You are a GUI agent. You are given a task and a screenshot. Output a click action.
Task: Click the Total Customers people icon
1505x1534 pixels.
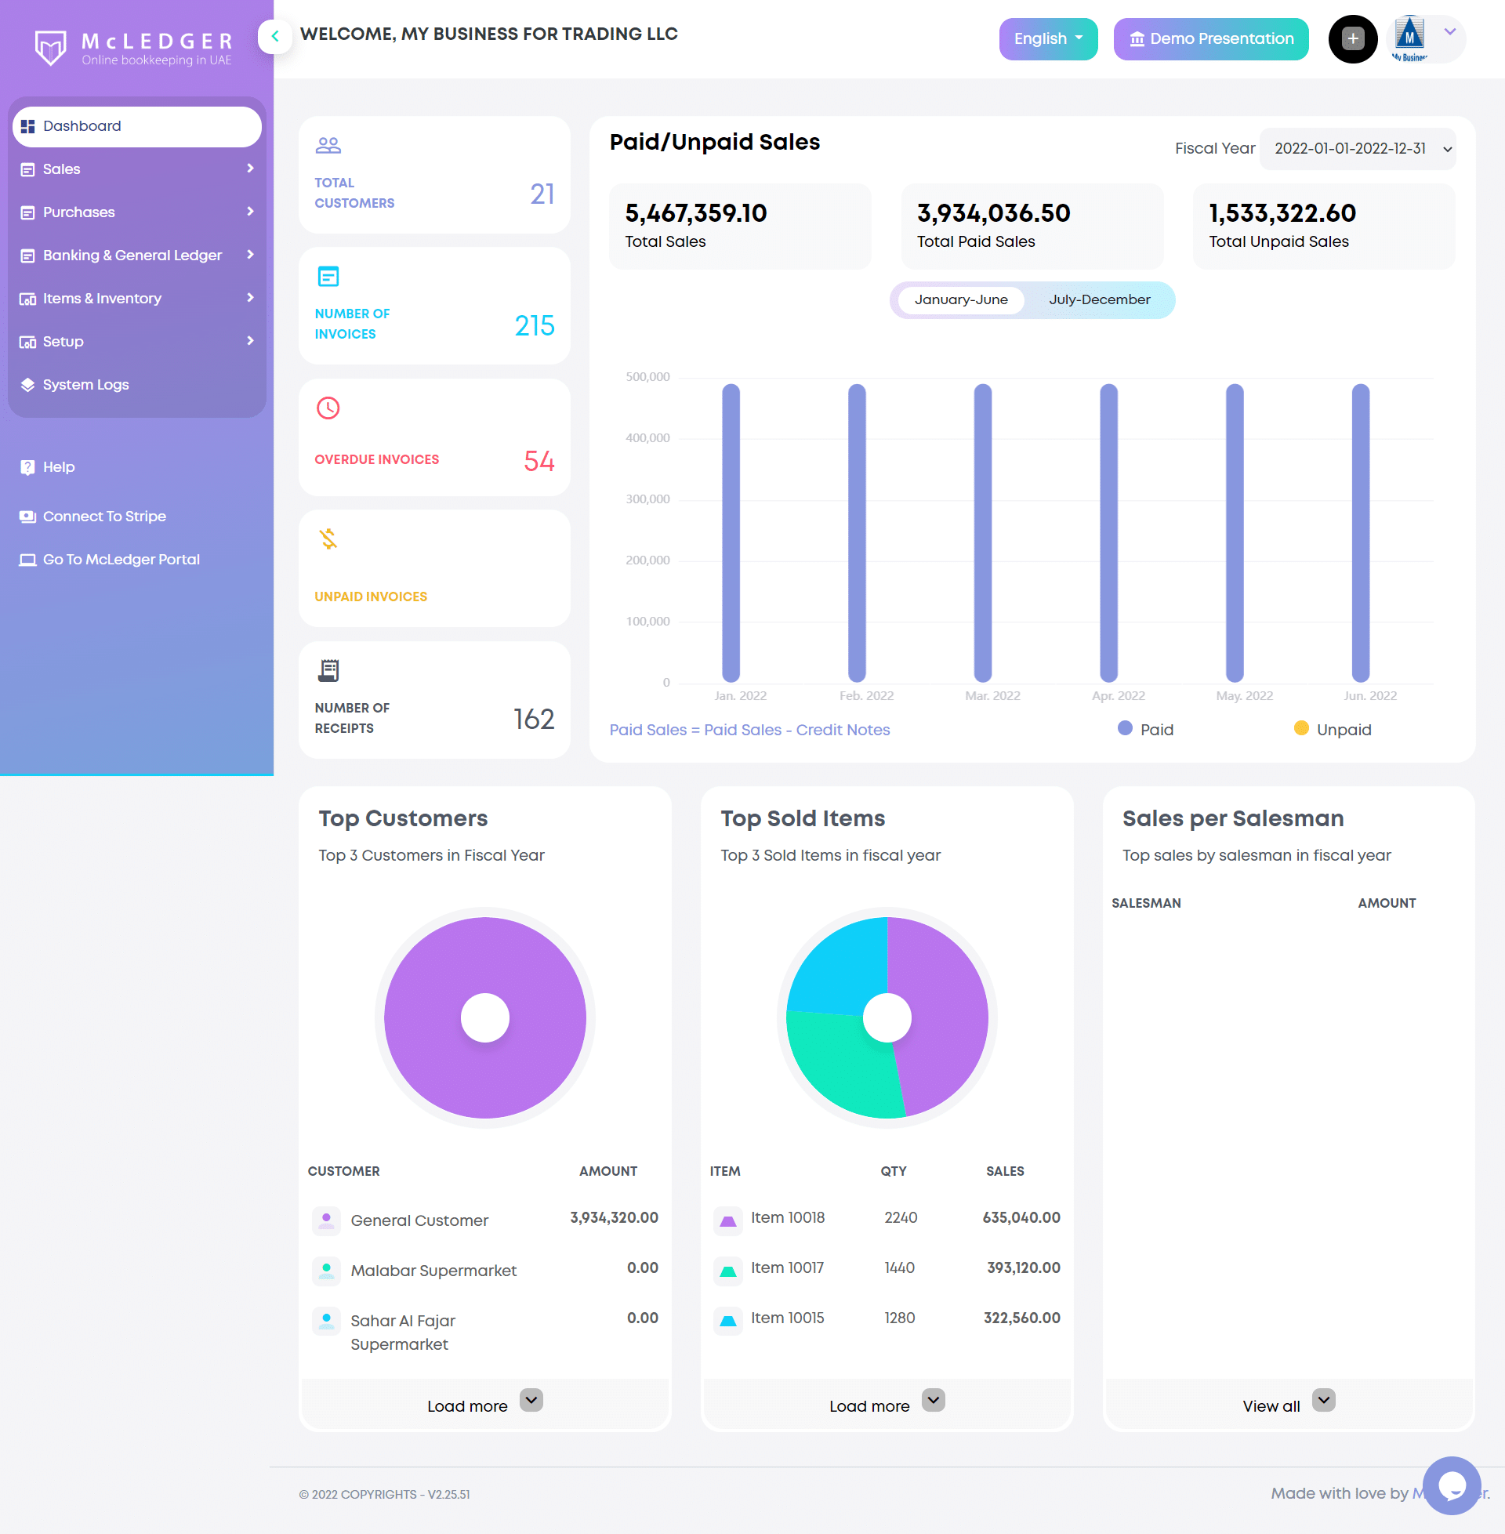tap(328, 146)
